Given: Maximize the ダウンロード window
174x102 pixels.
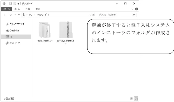Looking at the screenshot, I should [x=126, y=4].
